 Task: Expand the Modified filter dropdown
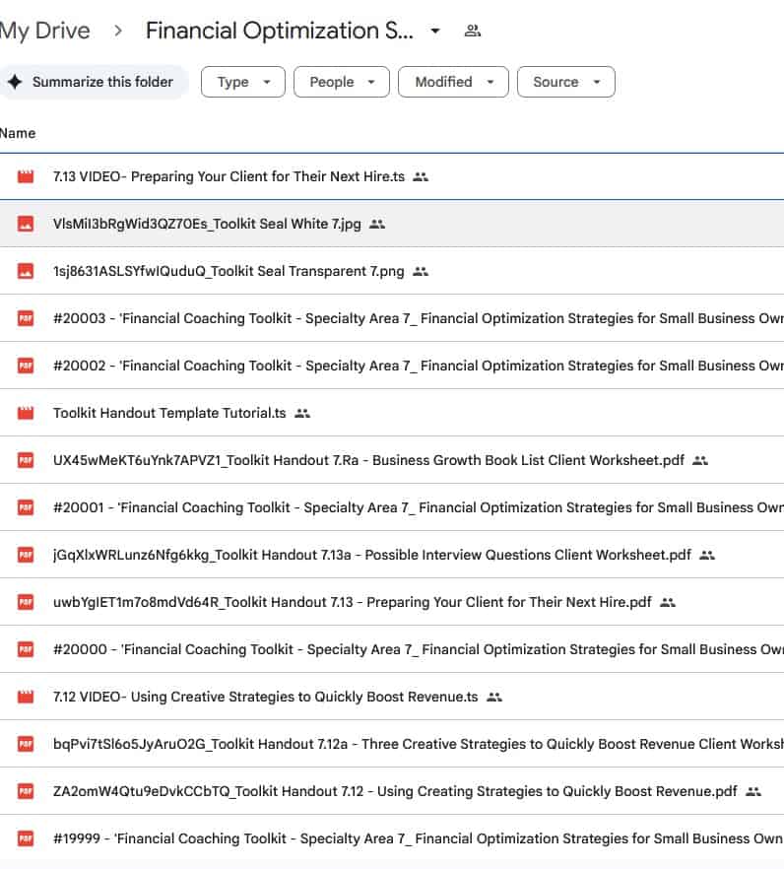[453, 82]
